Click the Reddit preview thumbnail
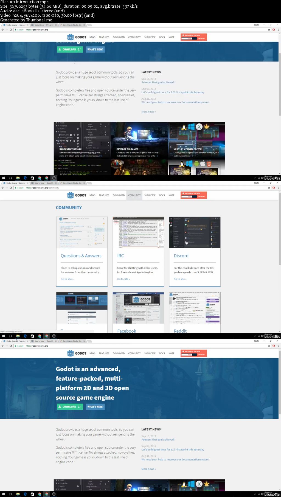The width and height of the screenshot is (281, 497). [195, 308]
